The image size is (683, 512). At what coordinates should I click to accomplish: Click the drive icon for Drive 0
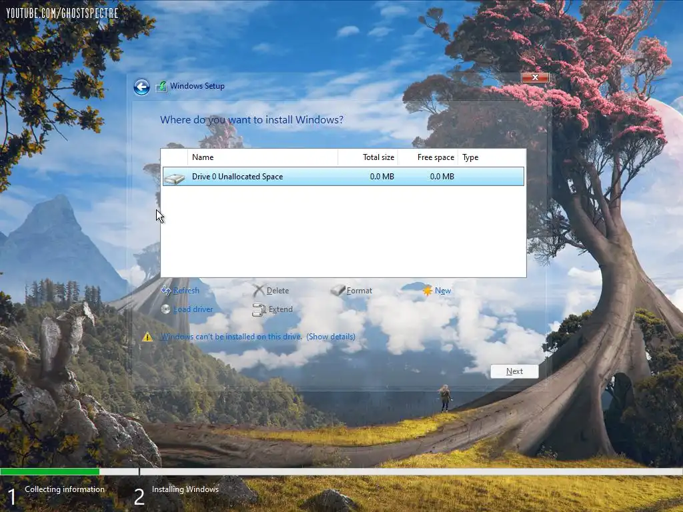pos(175,177)
